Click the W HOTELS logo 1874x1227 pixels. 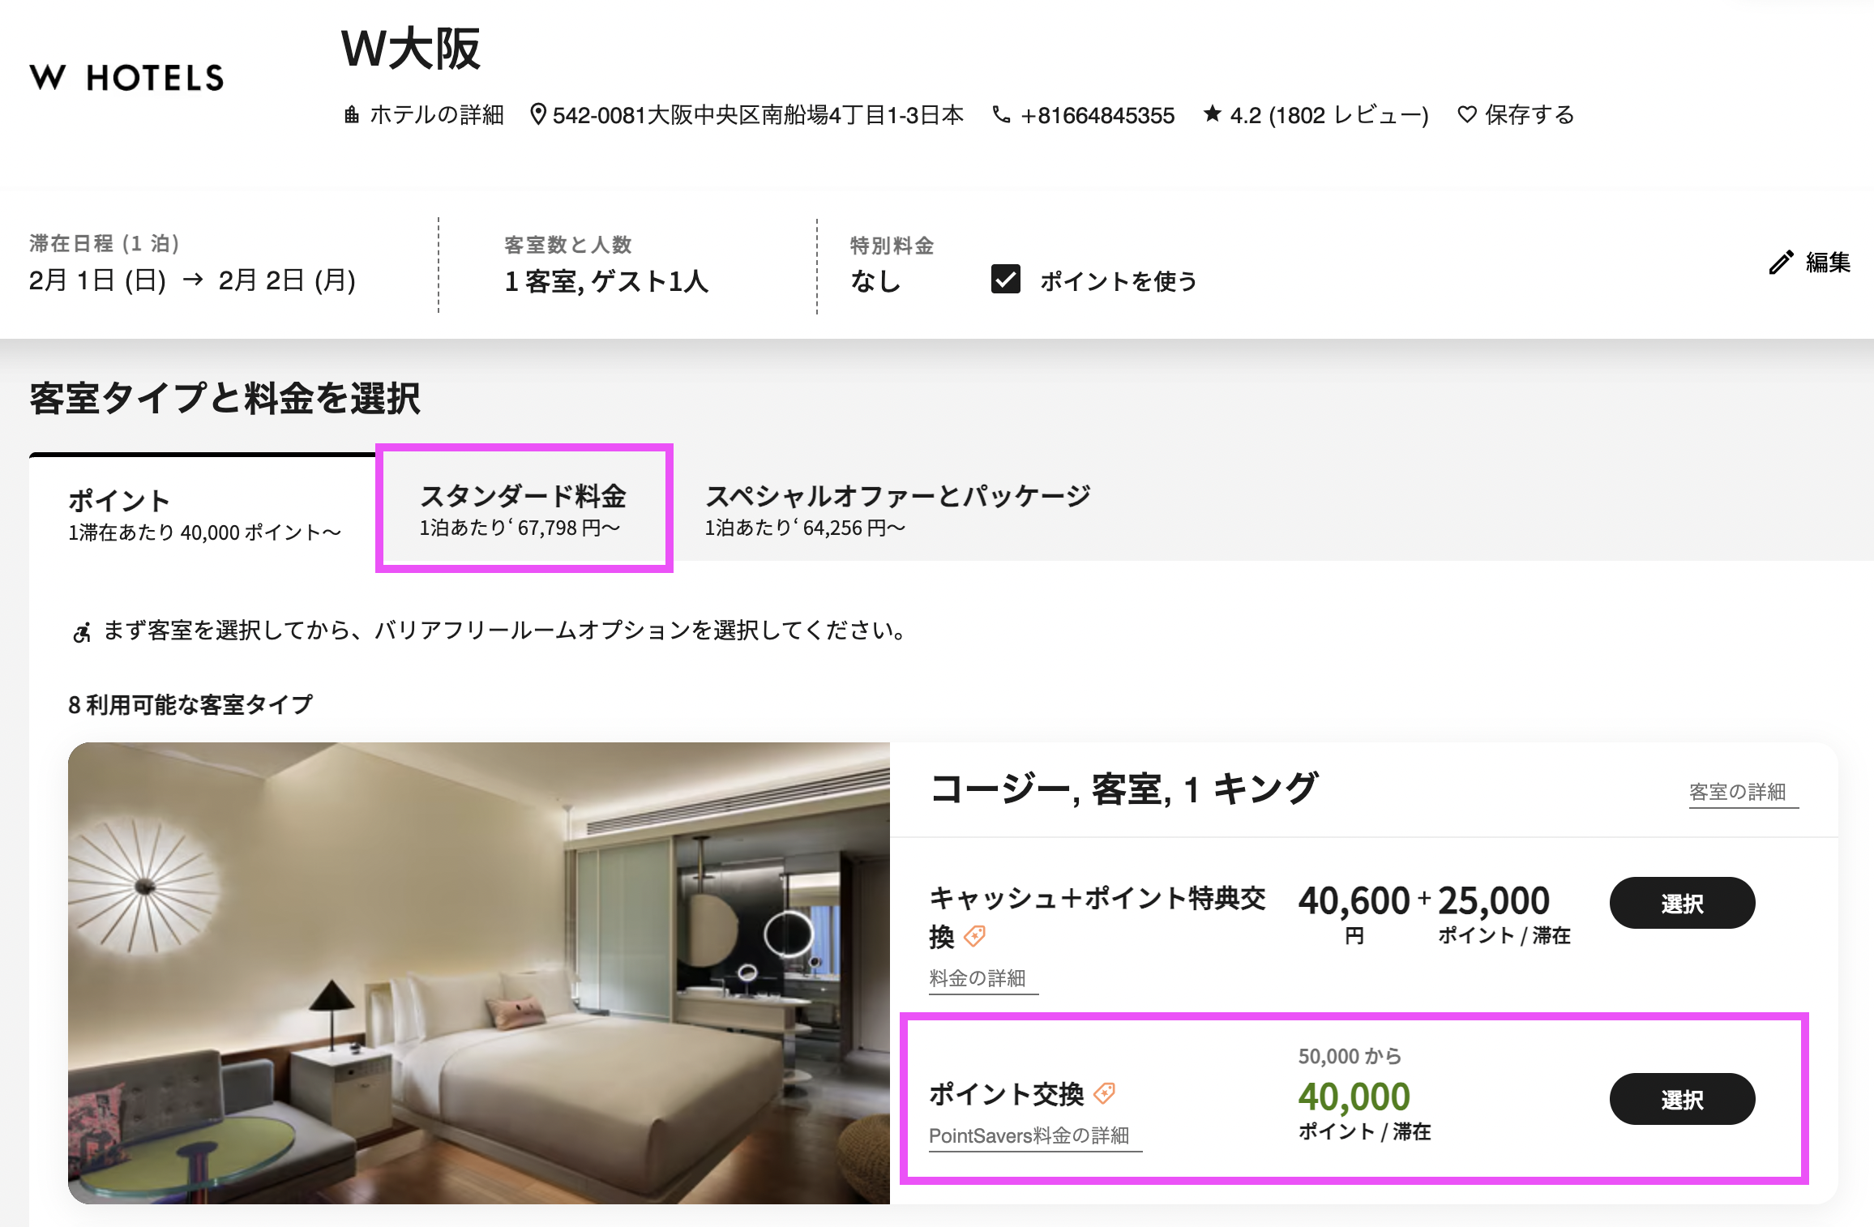click(126, 79)
